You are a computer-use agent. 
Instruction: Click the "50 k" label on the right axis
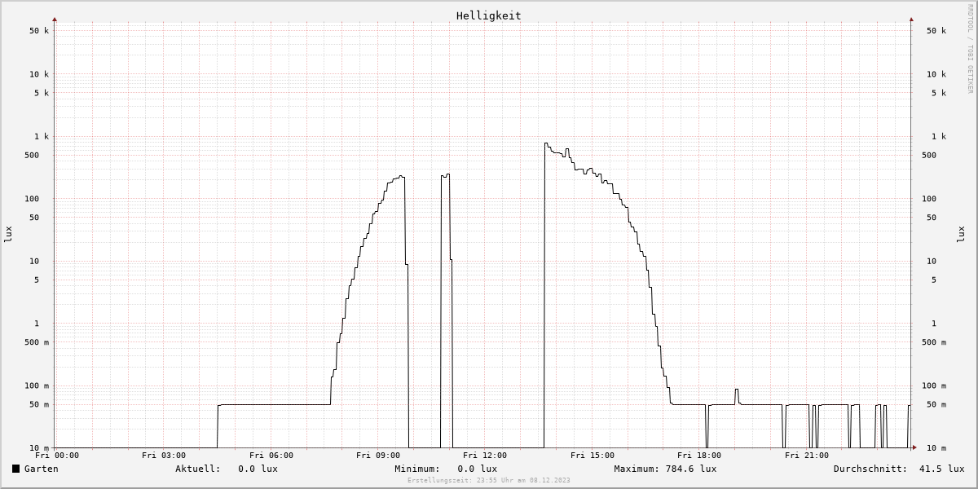(936, 31)
